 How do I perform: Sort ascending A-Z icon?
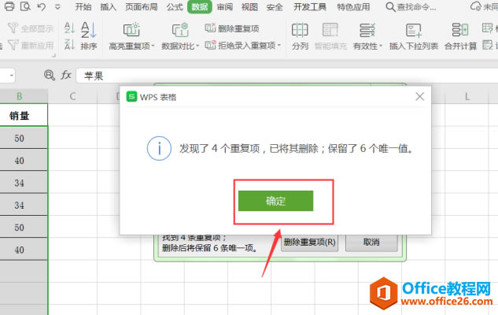pos(69,28)
